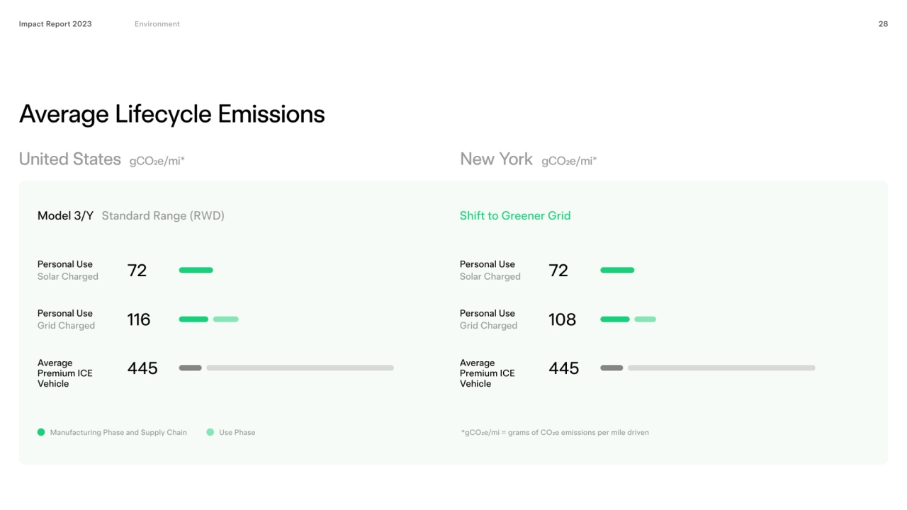
Task: Click the New York solar charged green bar
Action: (x=617, y=270)
